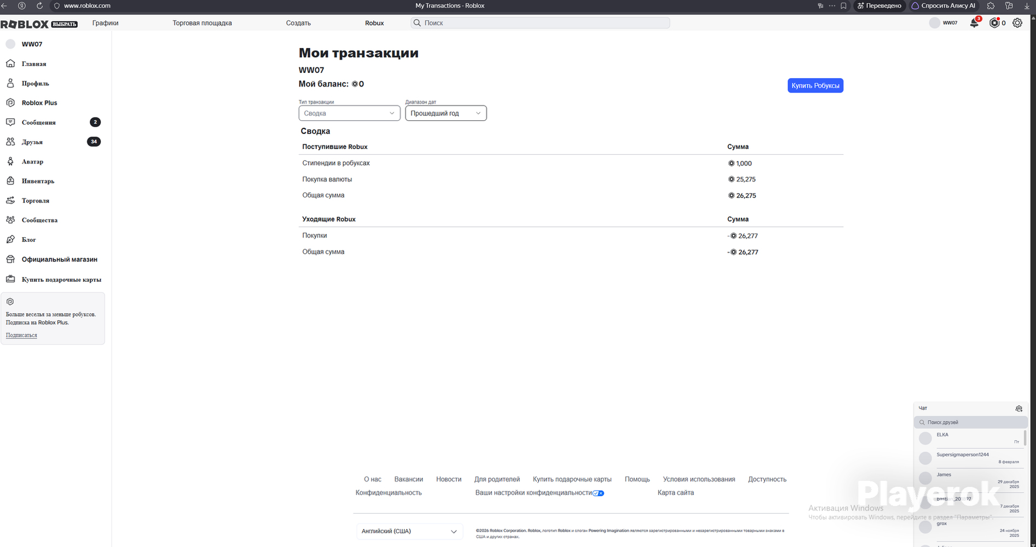Click the Сообщества groups icon in the sidebar
Viewport: 1036px width, 547px height.
[x=10, y=220]
